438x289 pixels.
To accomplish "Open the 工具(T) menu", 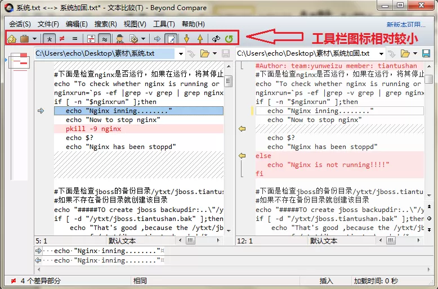I will coord(164,24).
